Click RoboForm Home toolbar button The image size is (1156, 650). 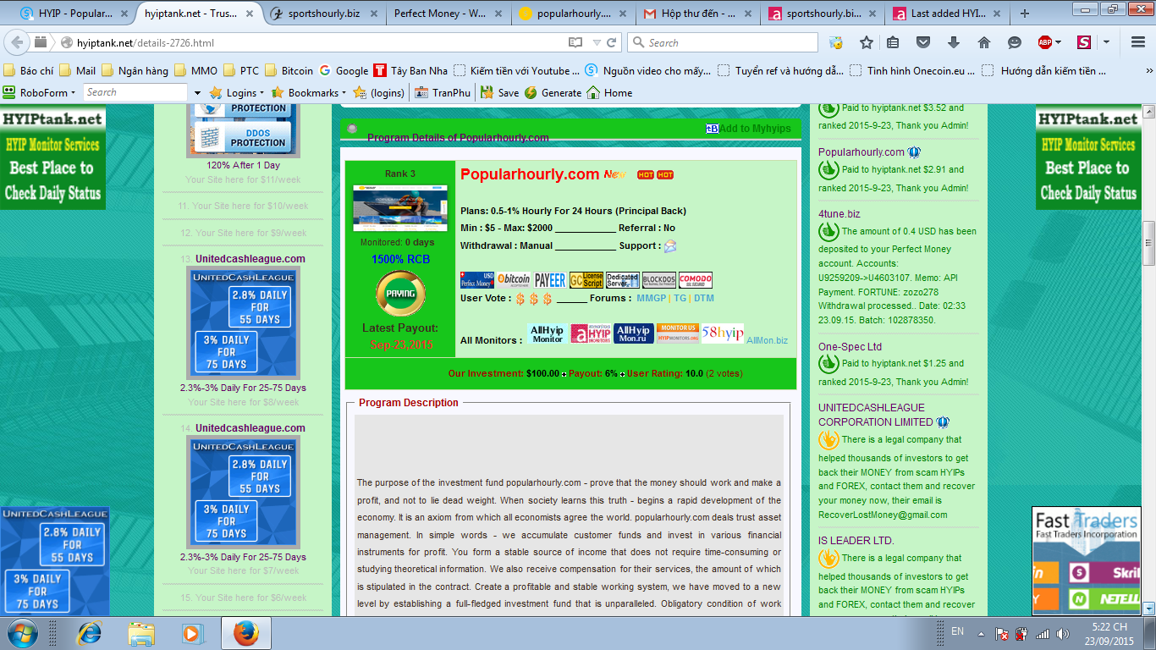[x=609, y=92]
